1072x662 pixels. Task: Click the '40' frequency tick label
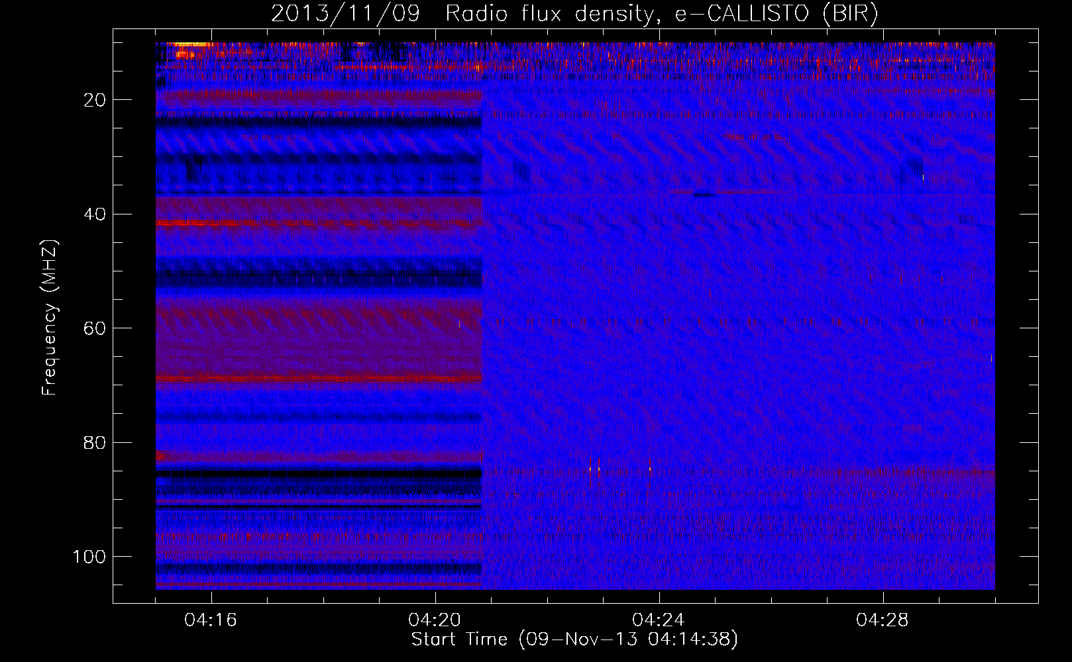click(95, 214)
